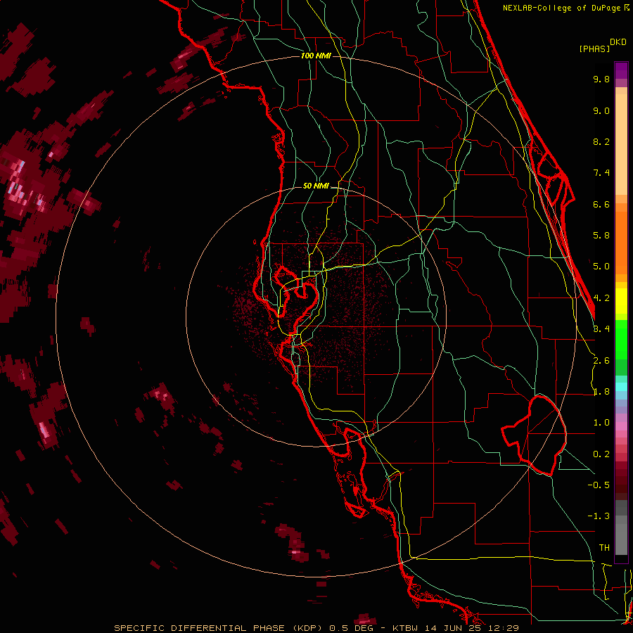Click the 7.4 legend scale value
Viewport: 633px width, 633px height.
point(601,173)
